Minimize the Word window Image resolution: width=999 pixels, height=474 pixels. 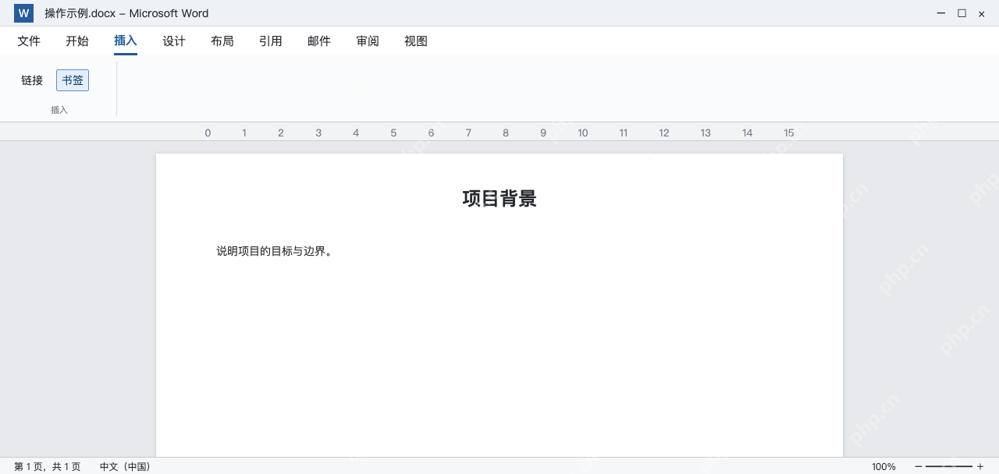941,13
